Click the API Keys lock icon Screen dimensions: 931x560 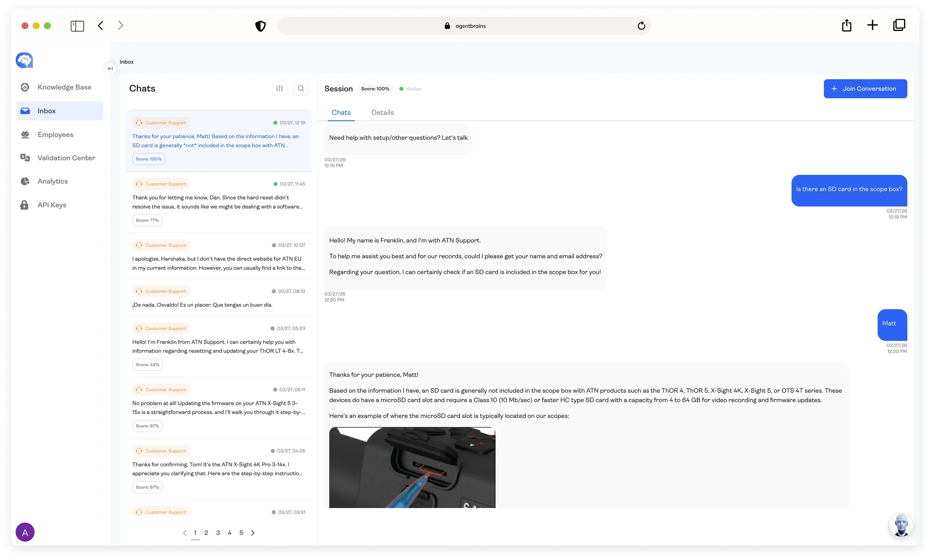click(24, 205)
